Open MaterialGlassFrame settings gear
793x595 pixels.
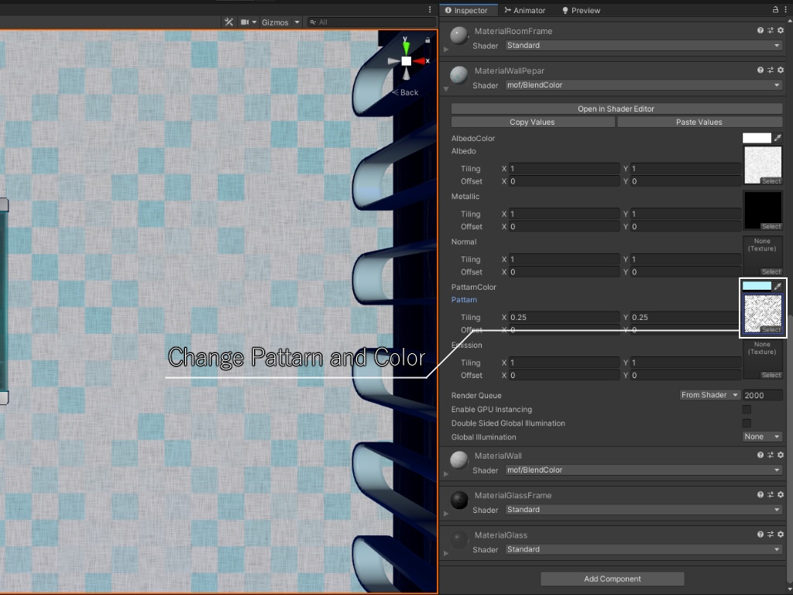[781, 494]
